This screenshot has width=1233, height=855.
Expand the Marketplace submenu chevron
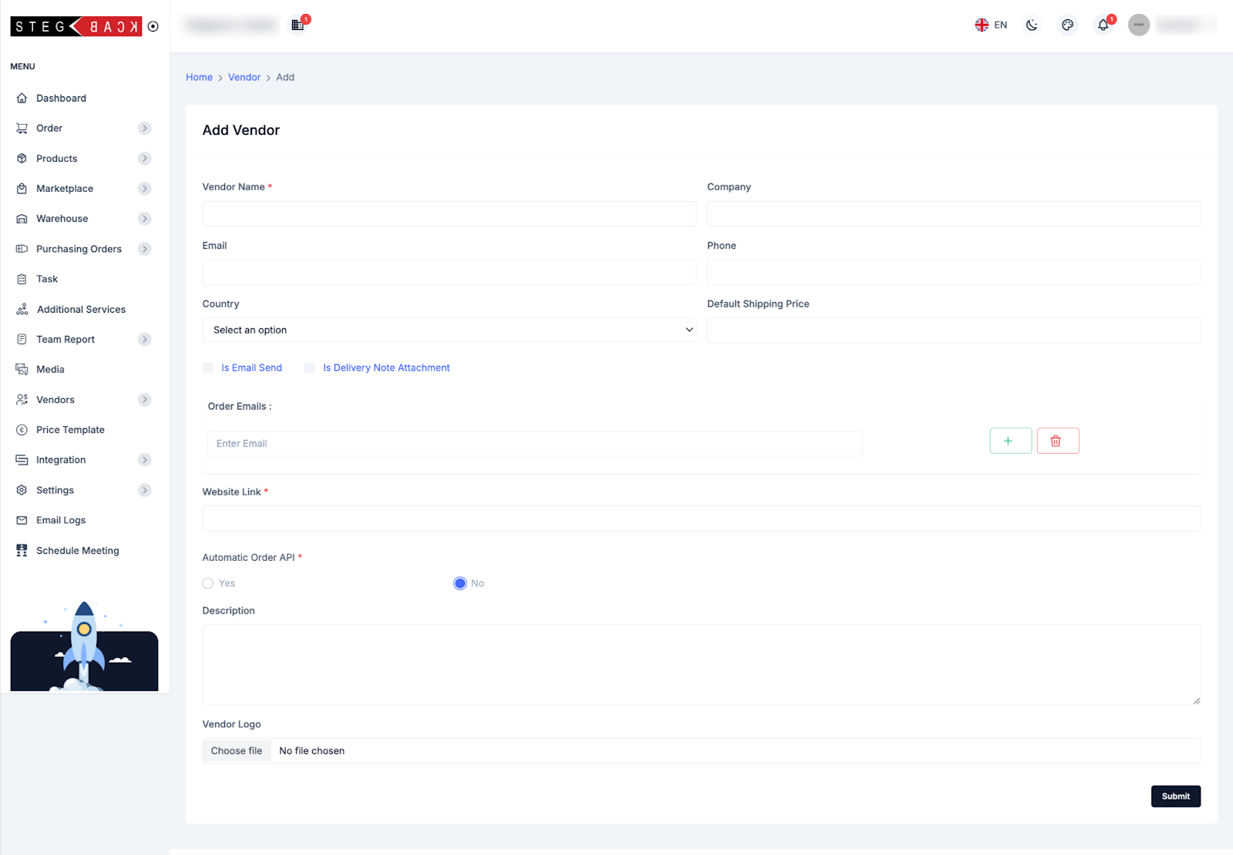[144, 189]
